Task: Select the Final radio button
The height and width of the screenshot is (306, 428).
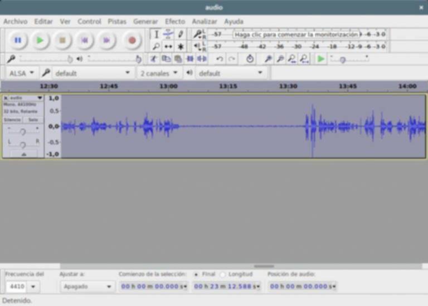Action: coord(196,274)
